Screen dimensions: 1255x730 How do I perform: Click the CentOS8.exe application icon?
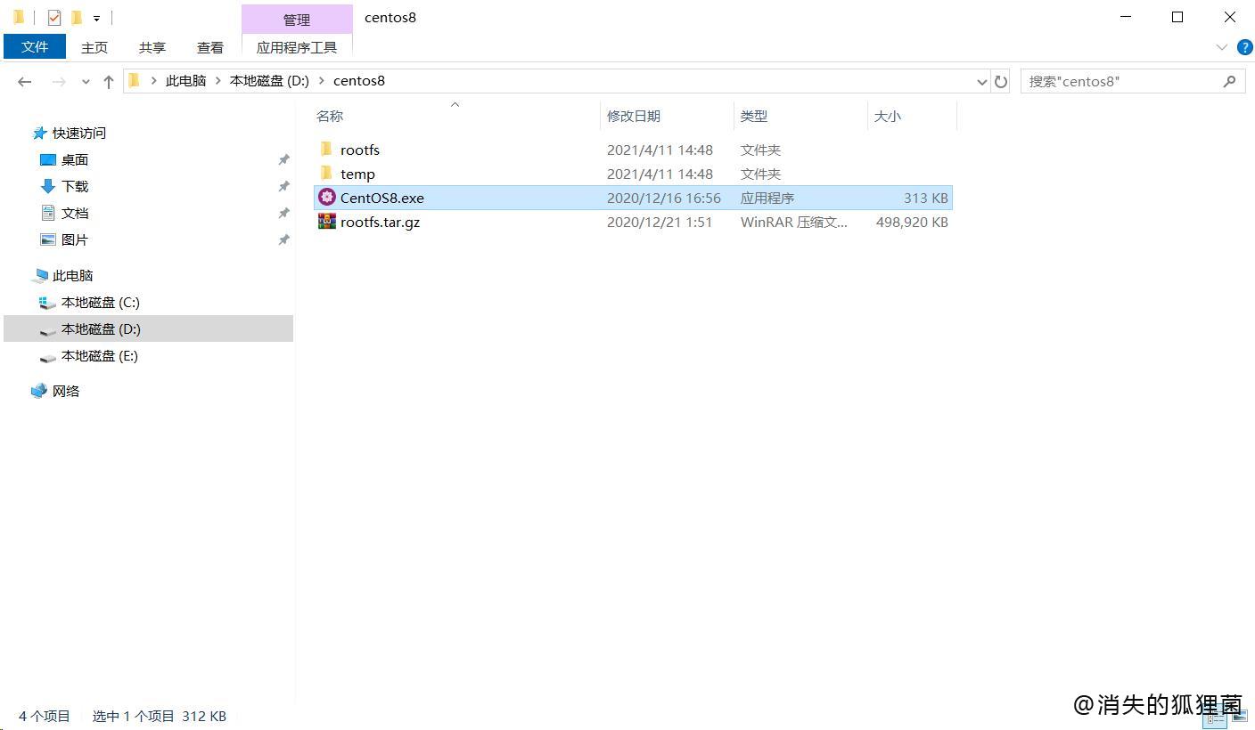[x=327, y=197]
